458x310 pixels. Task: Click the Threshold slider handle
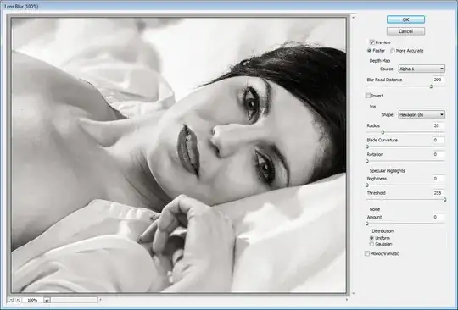point(445,200)
